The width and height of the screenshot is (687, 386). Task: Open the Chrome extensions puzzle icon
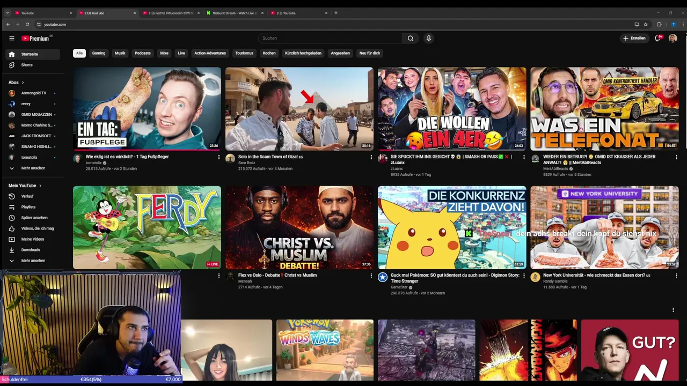coord(660,24)
